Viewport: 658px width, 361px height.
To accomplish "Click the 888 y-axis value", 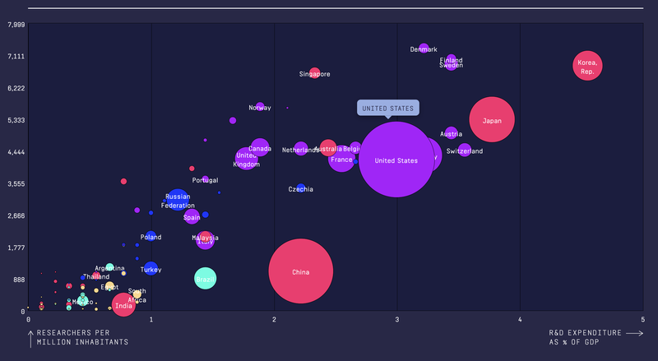I will coord(19,280).
